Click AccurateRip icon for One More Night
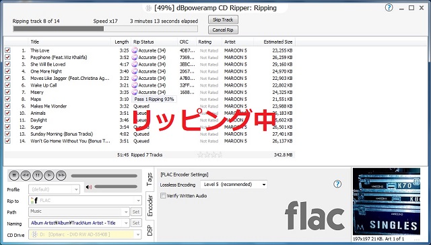Viewport: 431px width, 245px height. (135, 71)
